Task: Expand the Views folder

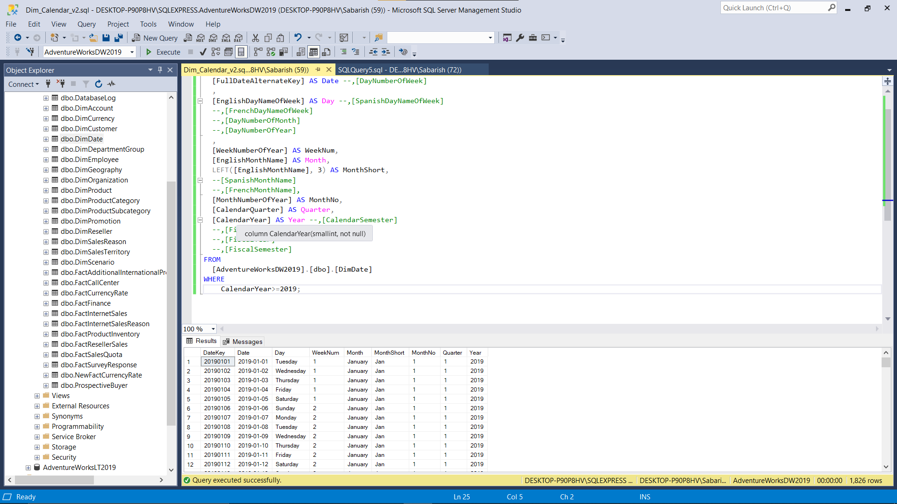Action: [x=37, y=395]
